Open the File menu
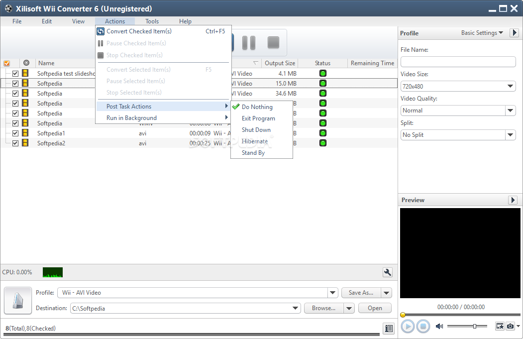523x339 pixels. tap(17, 21)
